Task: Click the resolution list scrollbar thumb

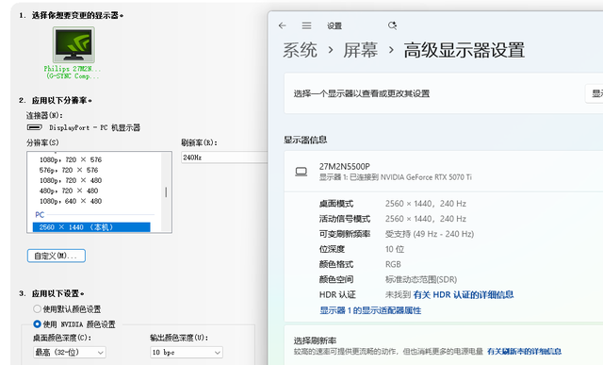Action: [166, 192]
